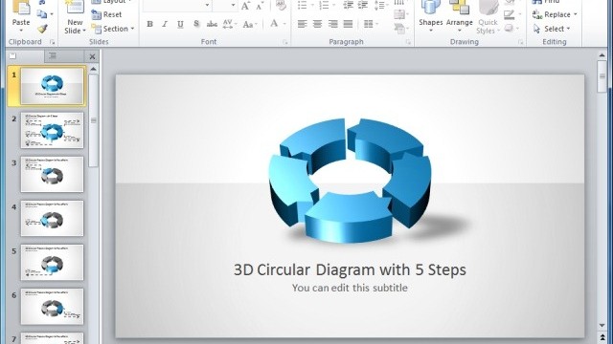The width and height of the screenshot is (613, 344).
Task: Select slide 5 thumbnail
Action: coord(52,263)
